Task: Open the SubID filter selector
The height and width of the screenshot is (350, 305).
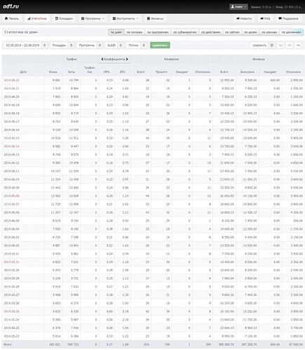Action: [114, 45]
